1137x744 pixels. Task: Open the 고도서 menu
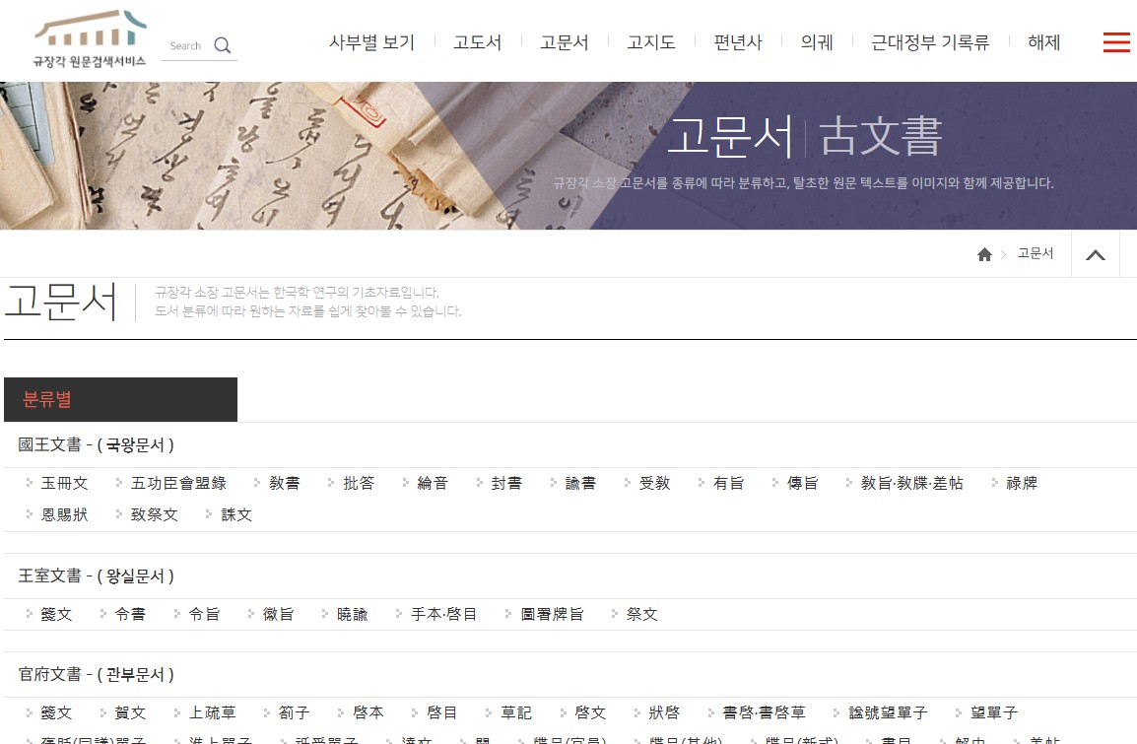click(477, 42)
